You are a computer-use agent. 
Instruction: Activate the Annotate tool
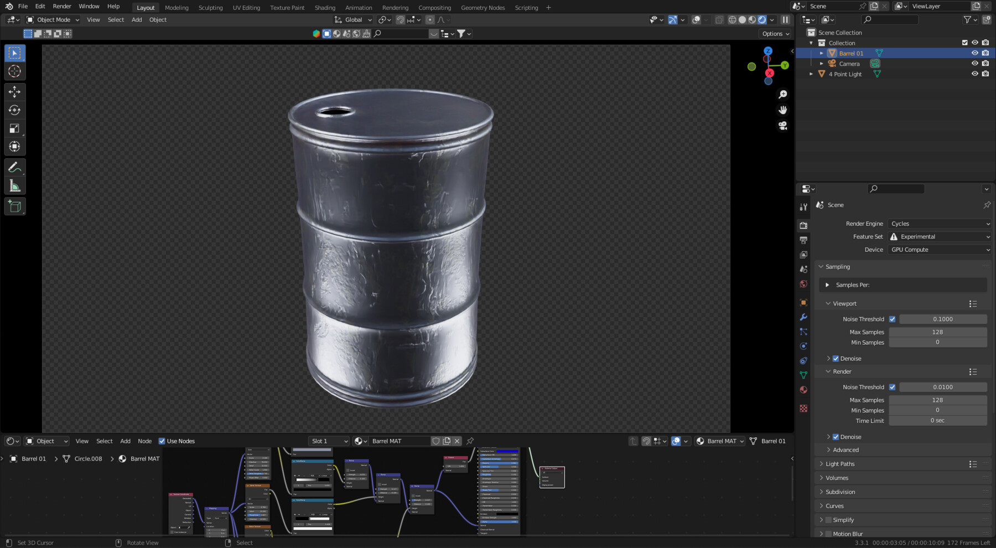click(x=14, y=167)
